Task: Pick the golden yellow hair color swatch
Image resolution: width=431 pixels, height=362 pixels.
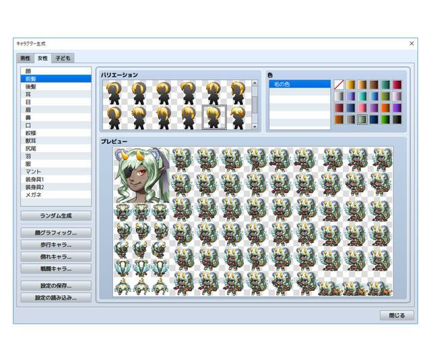Action: click(x=351, y=85)
